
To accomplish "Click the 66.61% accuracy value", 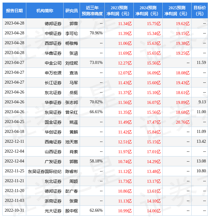I will pyautogui.click(x=96, y=112).
